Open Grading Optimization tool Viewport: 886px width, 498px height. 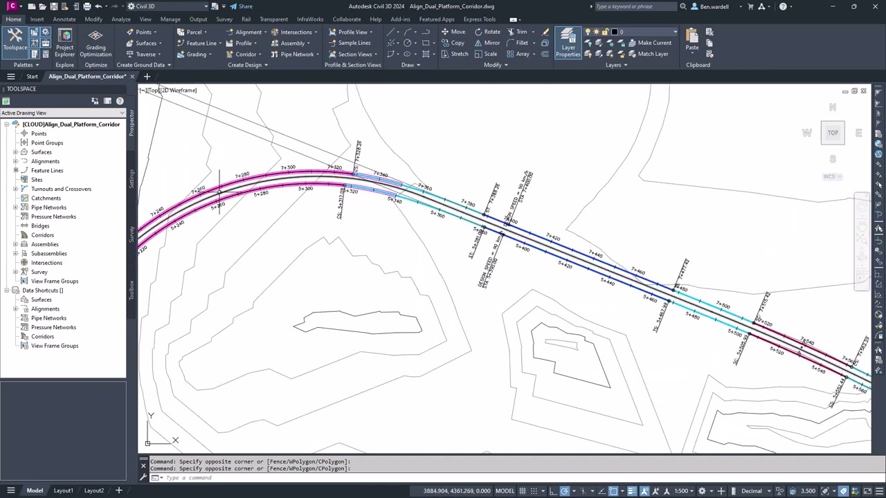pyautogui.click(x=96, y=43)
